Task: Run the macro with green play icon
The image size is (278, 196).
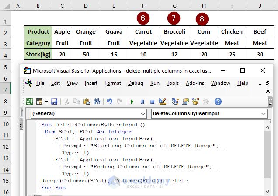Action: pyautogui.click(x=132, y=101)
